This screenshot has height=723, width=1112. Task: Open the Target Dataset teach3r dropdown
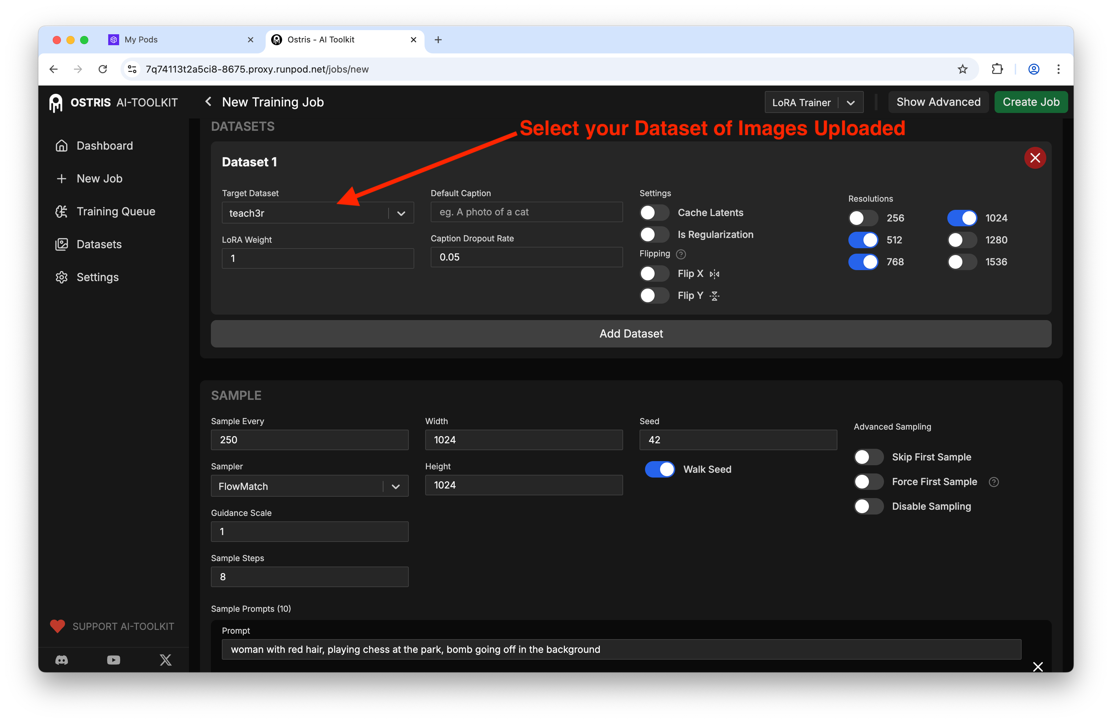pyautogui.click(x=318, y=213)
